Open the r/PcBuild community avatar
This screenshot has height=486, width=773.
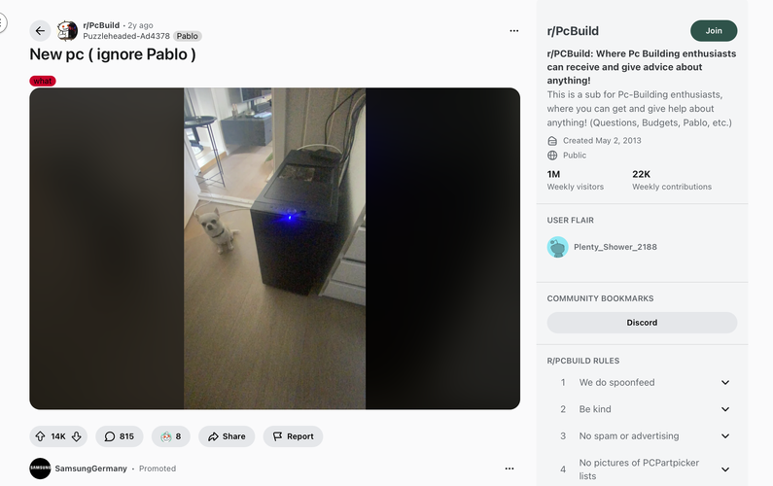(x=67, y=30)
